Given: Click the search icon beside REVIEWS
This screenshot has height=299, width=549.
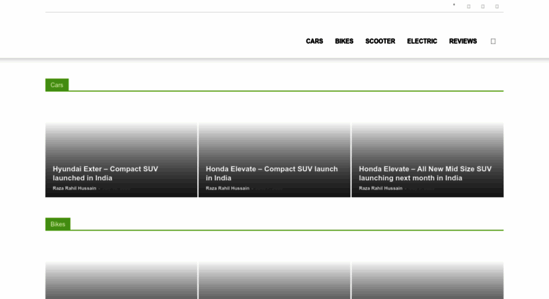Looking at the screenshot, I should [493, 41].
